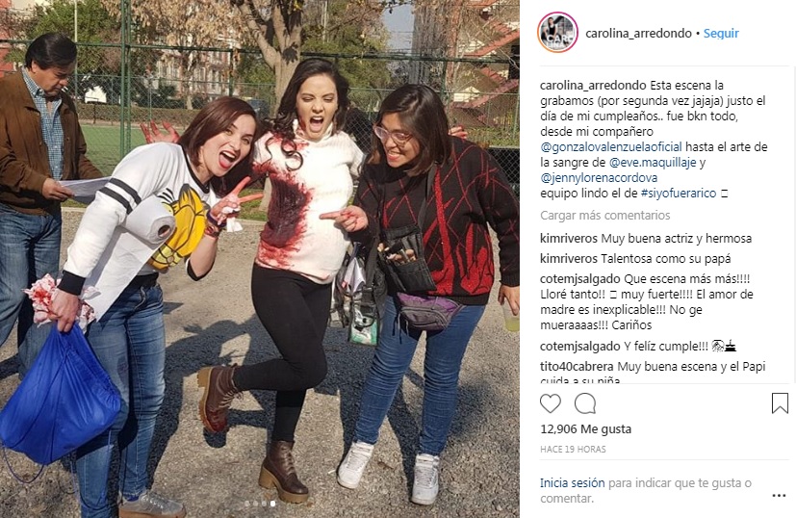The height and width of the screenshot is (518, 796).
Task: Visit @gonzalovalenzuelaoficial mention
Action: coord(610,146)
